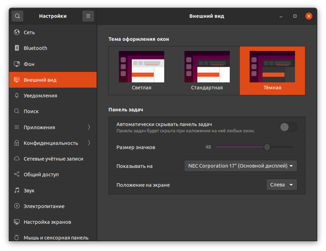
Task: Open the Слева position dropdown
Action: pos(281,185)
